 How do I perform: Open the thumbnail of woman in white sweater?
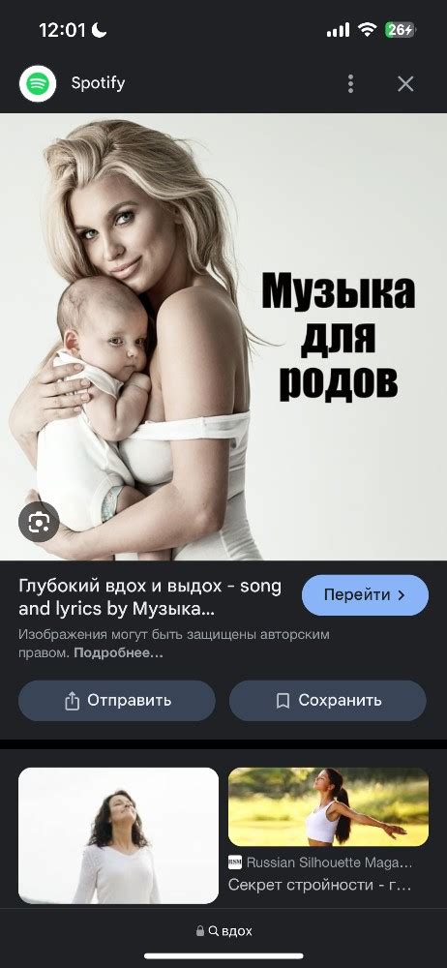(x=119, y=836)
